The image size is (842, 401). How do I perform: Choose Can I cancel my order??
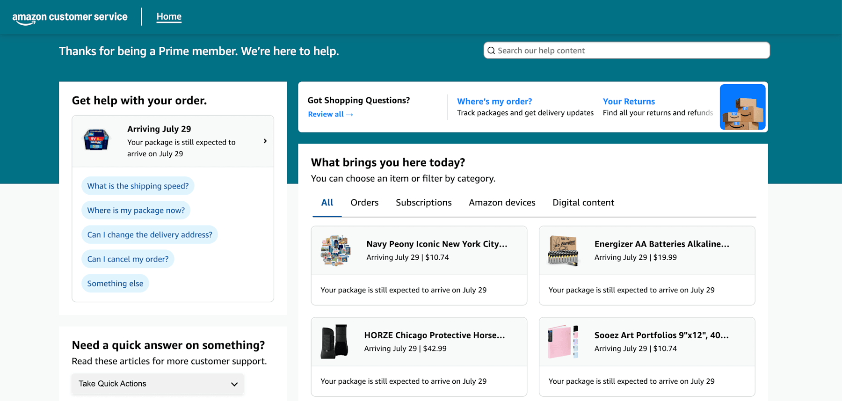pos(128,259)
